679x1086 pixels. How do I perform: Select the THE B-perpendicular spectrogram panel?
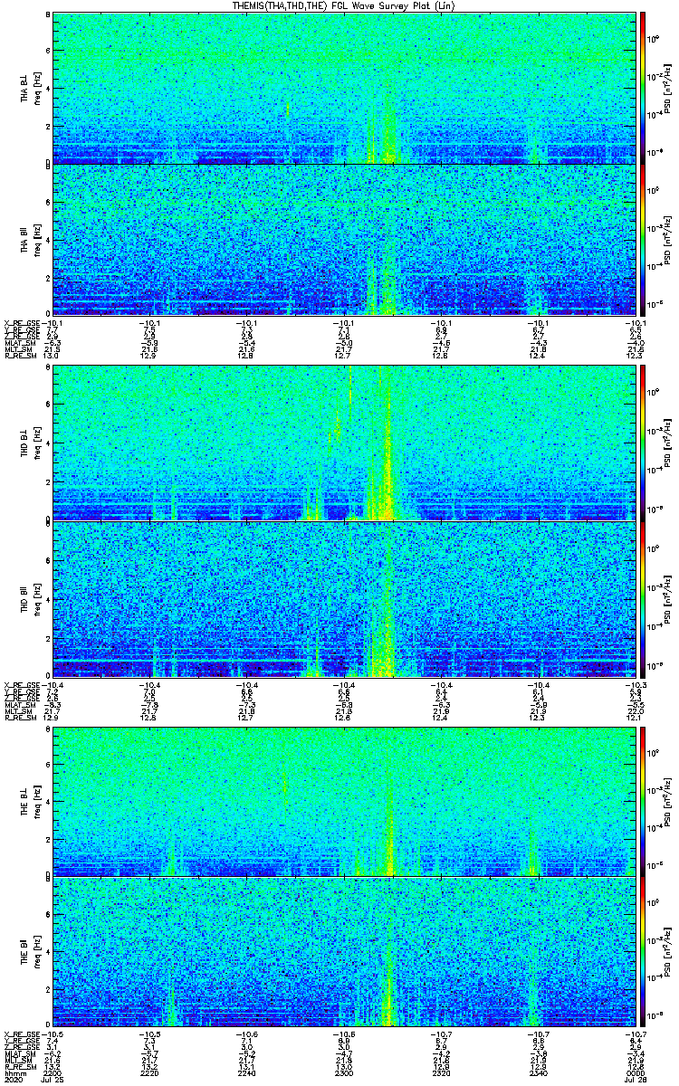pyautogui.click(x=343, y=801)
